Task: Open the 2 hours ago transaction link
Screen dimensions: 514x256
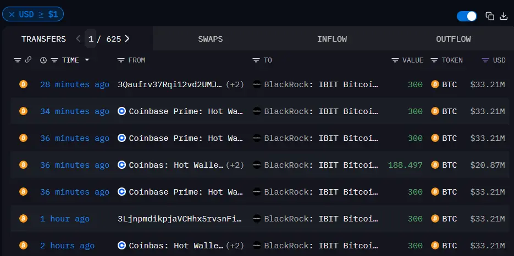Action: tap(67, 246)
